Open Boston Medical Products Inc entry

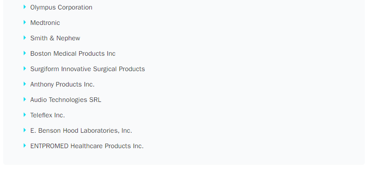[73, 53]
